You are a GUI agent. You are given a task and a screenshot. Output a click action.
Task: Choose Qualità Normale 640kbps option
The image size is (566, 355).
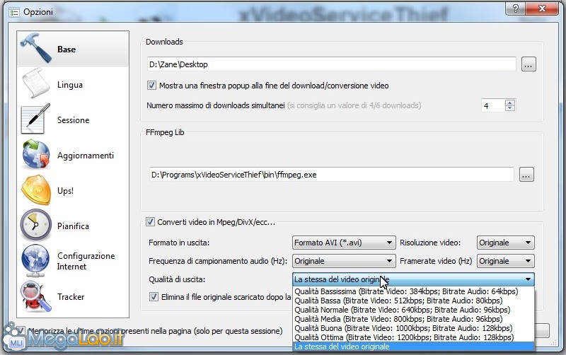pyautogui.click(x=413, y=310)
